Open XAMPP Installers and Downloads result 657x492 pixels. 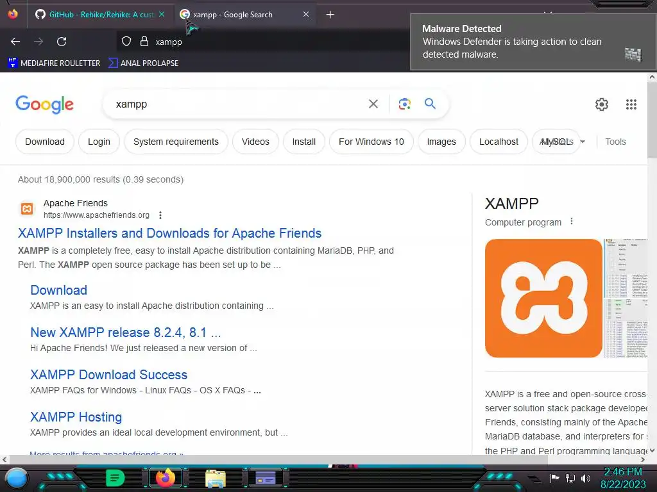tap(169, 233)
